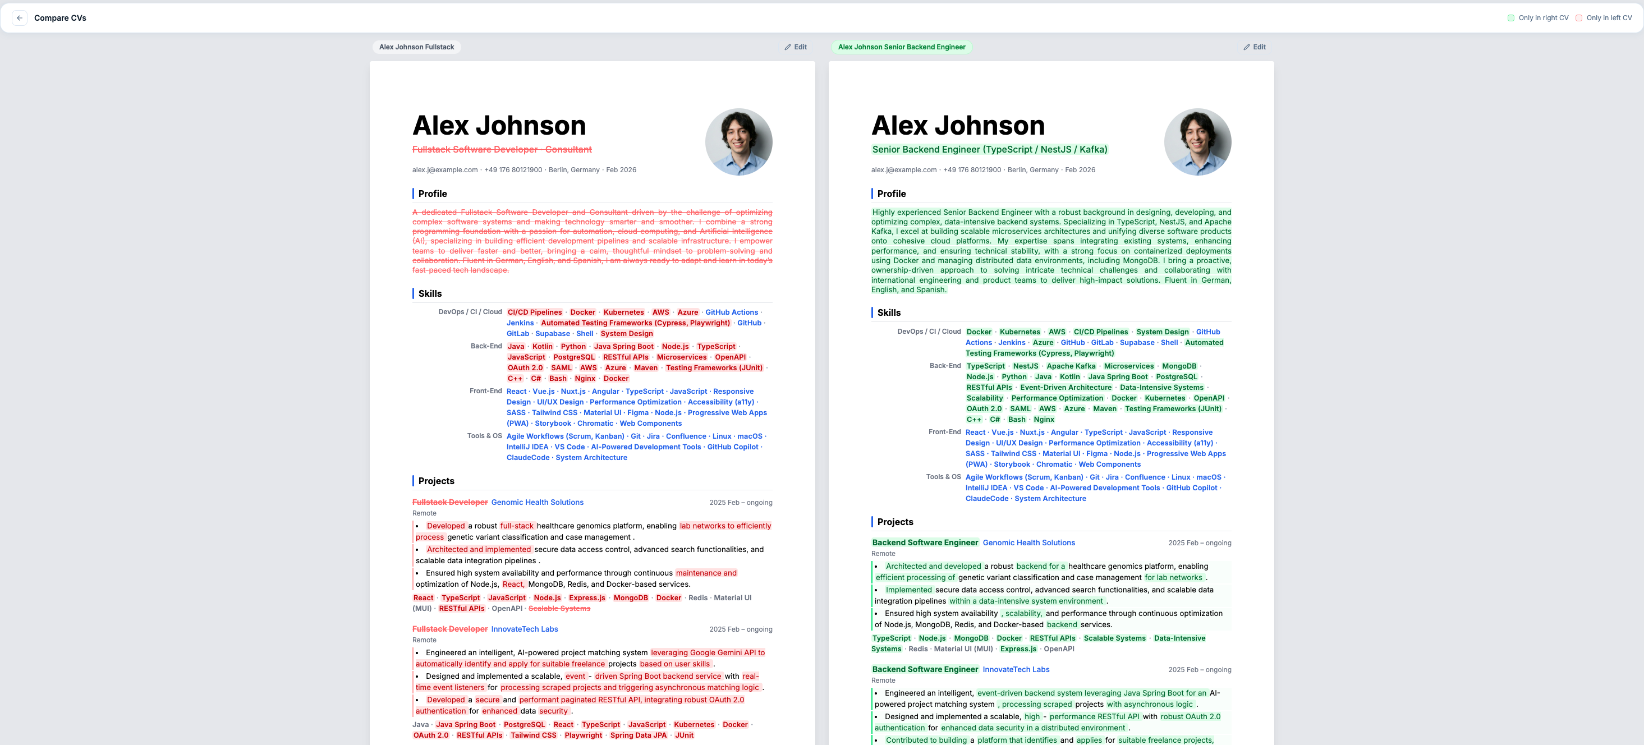Click the pencil icon on right CV
The image size is (1644, 745).
tap(1246, 47)
